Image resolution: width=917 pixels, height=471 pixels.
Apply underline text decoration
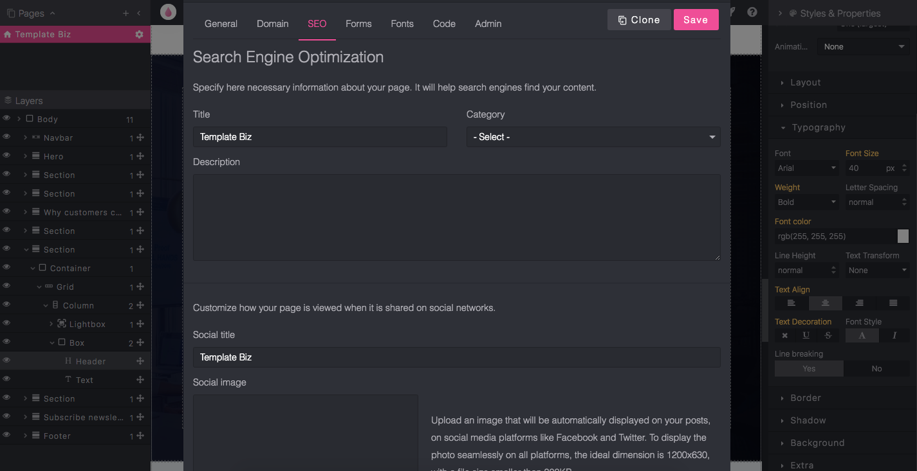[806, 335]
